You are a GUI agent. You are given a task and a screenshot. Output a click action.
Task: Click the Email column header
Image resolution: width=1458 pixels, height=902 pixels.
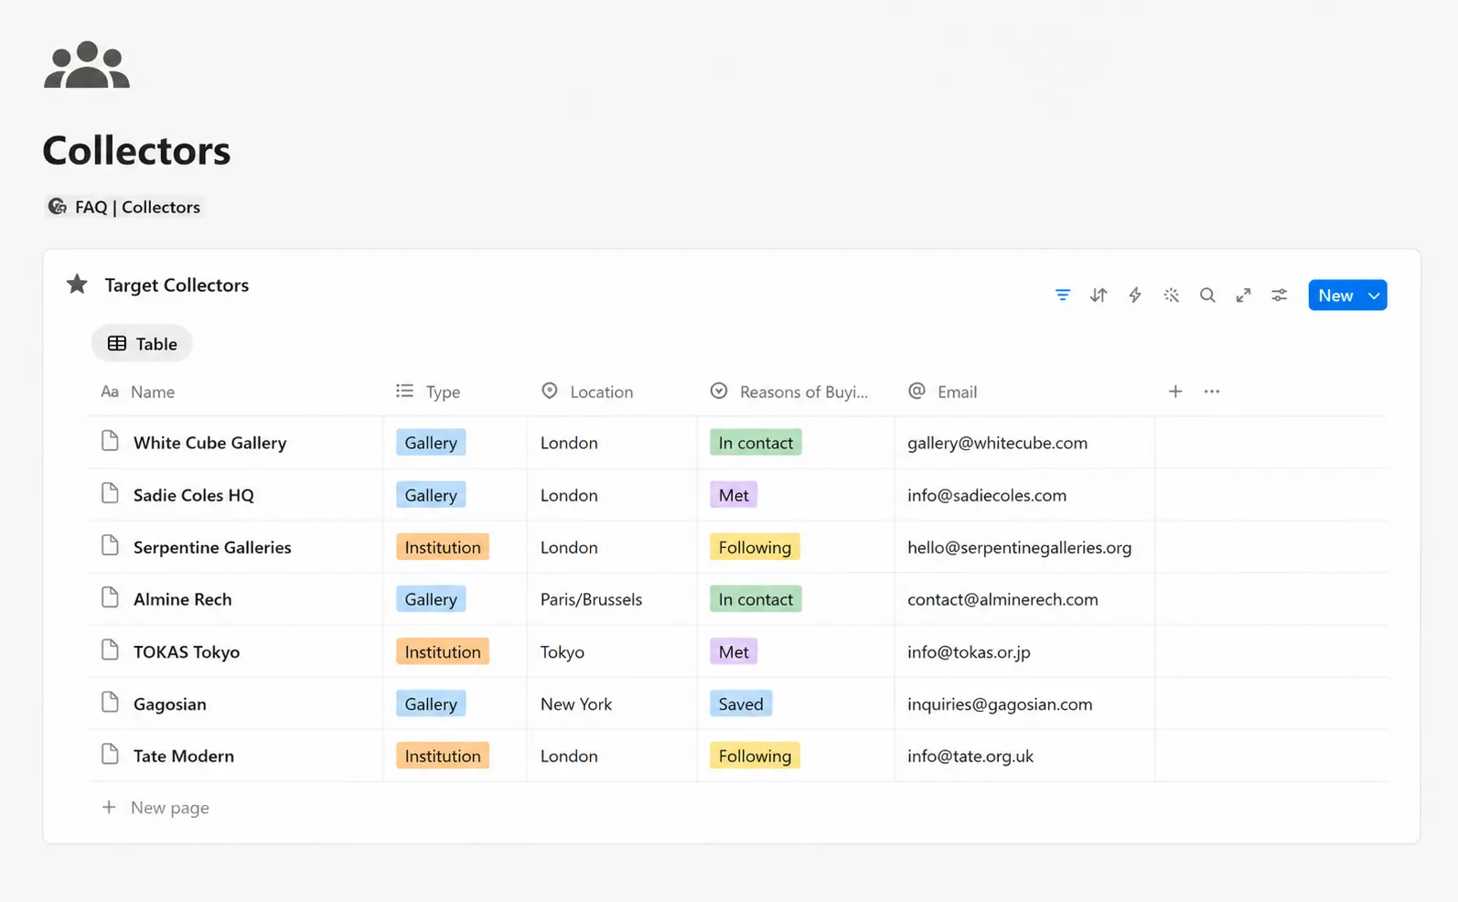point(943,392)
